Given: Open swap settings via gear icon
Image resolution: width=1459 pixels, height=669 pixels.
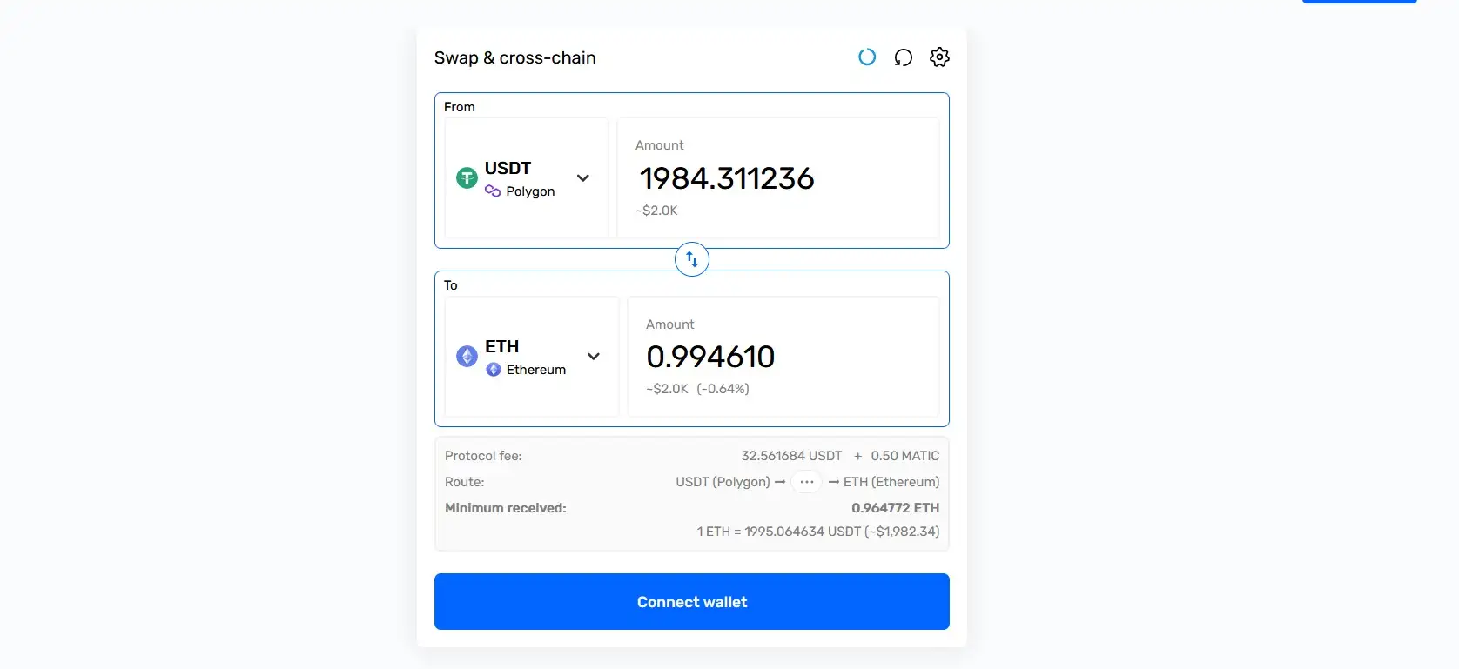Looking at the screenshot, I should 939,57.
